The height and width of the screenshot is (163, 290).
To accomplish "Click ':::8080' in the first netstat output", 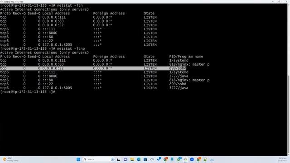I will coord(49,33).
